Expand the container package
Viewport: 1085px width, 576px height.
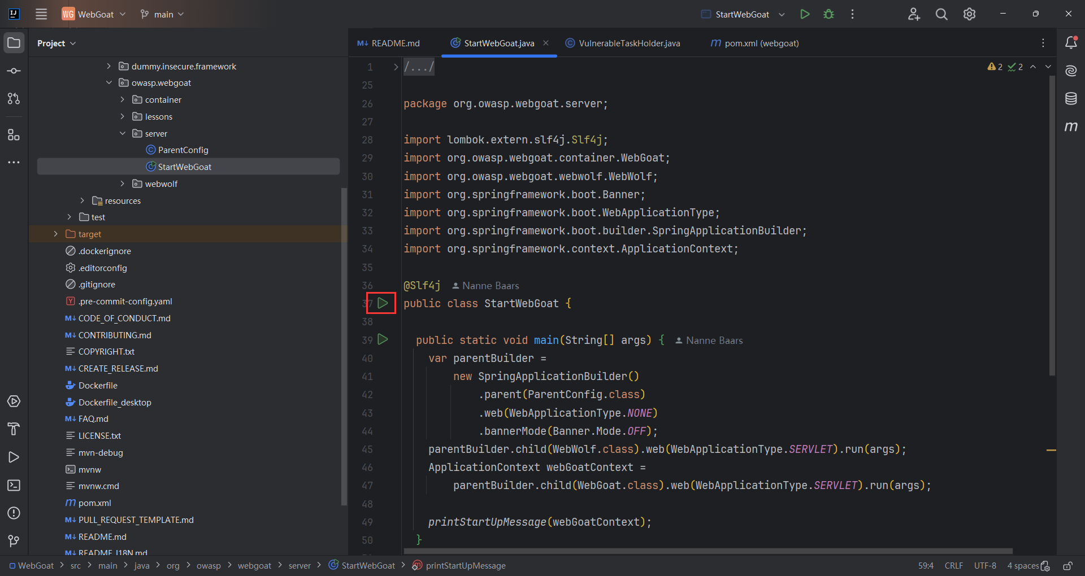coord(123,100)
